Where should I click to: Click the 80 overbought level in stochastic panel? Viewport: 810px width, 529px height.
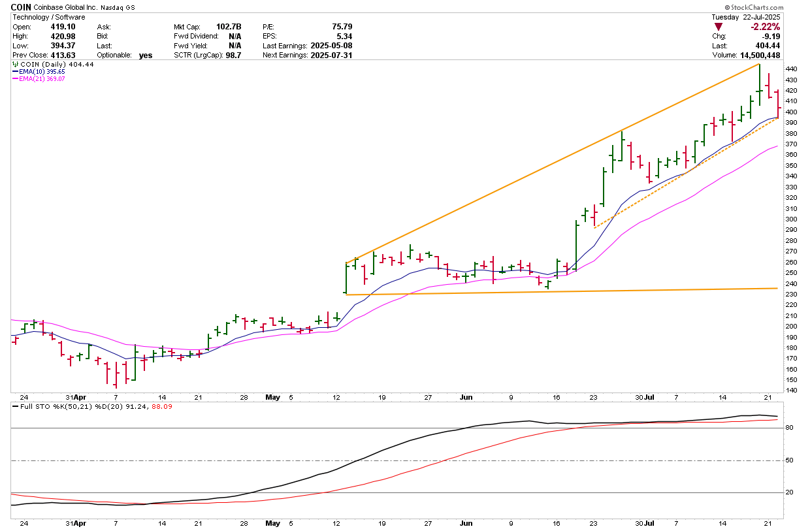(789, 428)
